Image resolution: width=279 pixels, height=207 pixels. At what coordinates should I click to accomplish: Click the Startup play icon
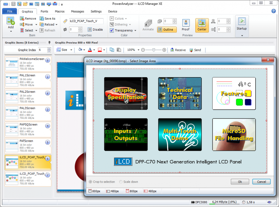(x=242, y=21)
